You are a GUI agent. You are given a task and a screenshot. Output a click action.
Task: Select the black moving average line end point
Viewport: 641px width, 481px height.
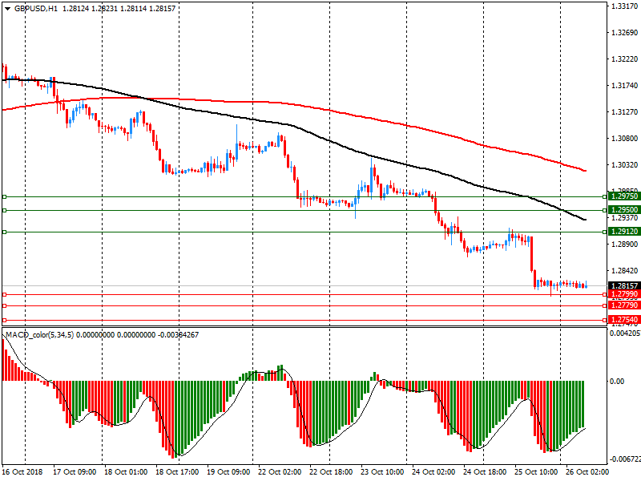(585, 220)
